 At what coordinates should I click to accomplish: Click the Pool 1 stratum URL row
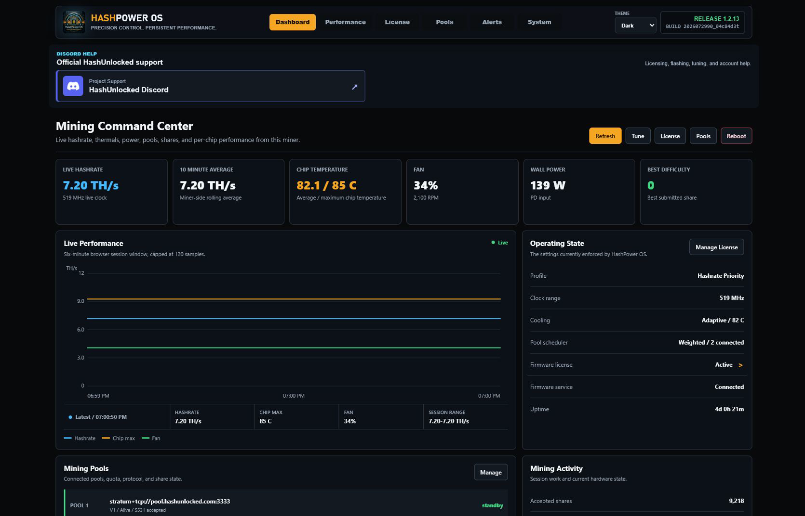pyautogui.click(x=286, y=503)
